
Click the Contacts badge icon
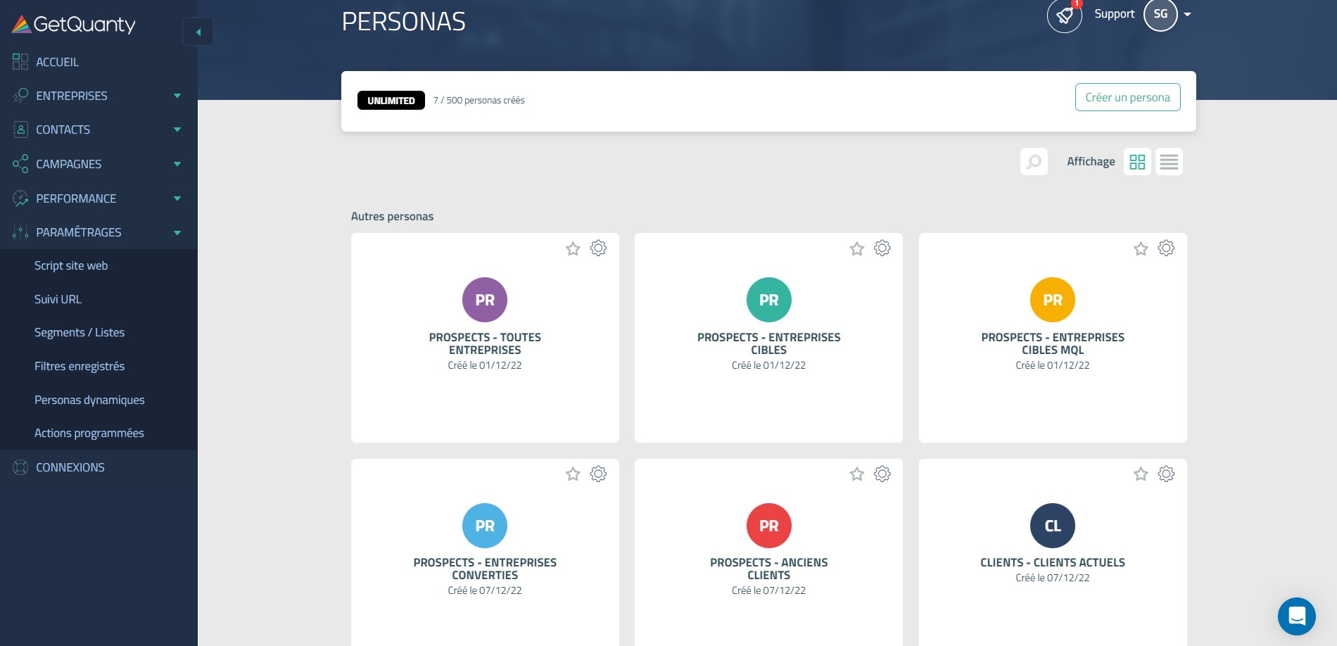tap(20, 129)
